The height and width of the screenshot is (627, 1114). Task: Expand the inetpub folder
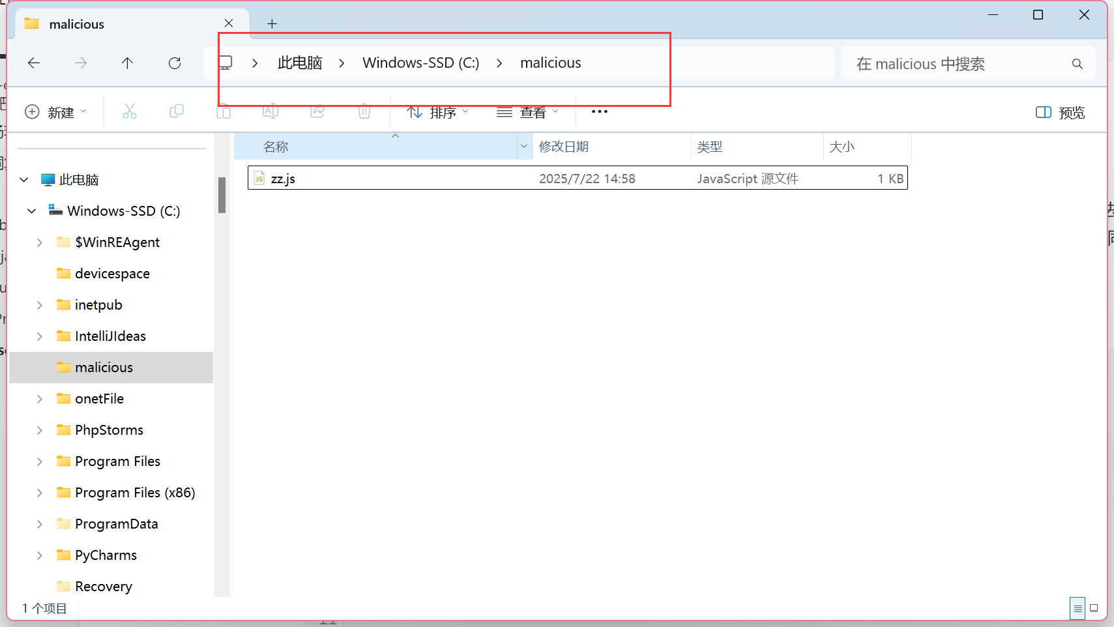(40, 305)
